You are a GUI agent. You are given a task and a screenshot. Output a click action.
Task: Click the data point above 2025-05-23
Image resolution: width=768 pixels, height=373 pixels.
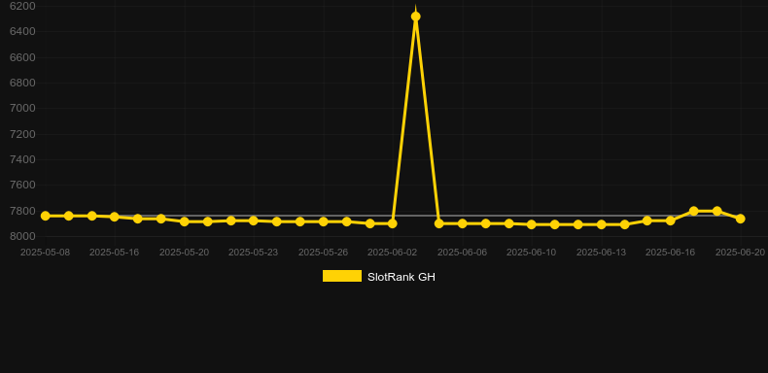pyautogui.click(x=253, y=220)
